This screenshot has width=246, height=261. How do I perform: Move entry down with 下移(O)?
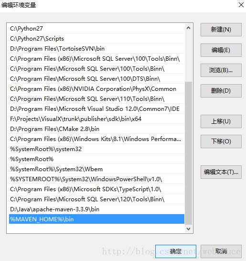click(221, 141)
